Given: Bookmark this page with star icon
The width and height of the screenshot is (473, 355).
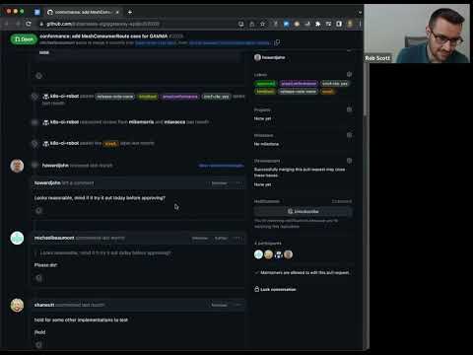Looking at the screenshot, I should pos(262,24).
